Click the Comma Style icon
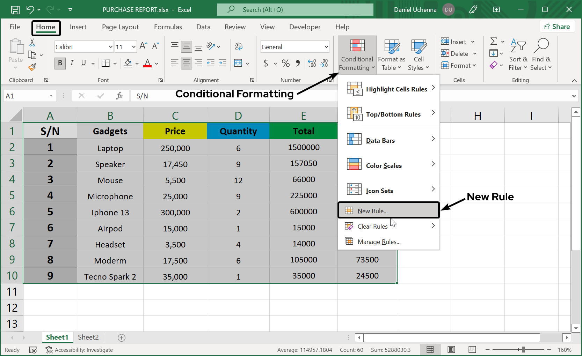582x356 pixels. [x=298, y=63]
